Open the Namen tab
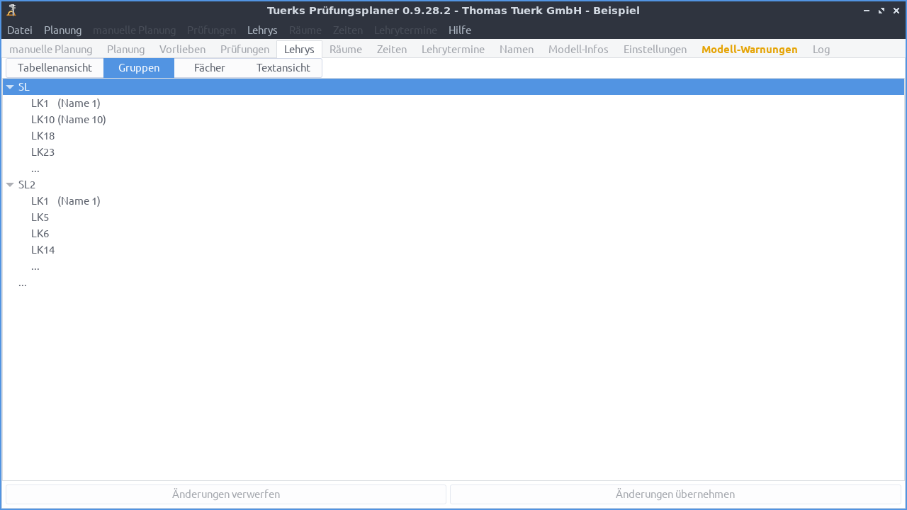Image resolution: width=907 pixels, height=510 pixels. tap(516, 49)
